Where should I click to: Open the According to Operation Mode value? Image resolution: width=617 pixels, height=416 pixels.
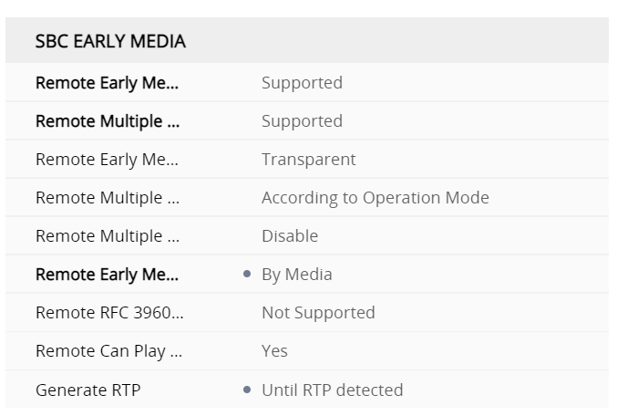375,198
